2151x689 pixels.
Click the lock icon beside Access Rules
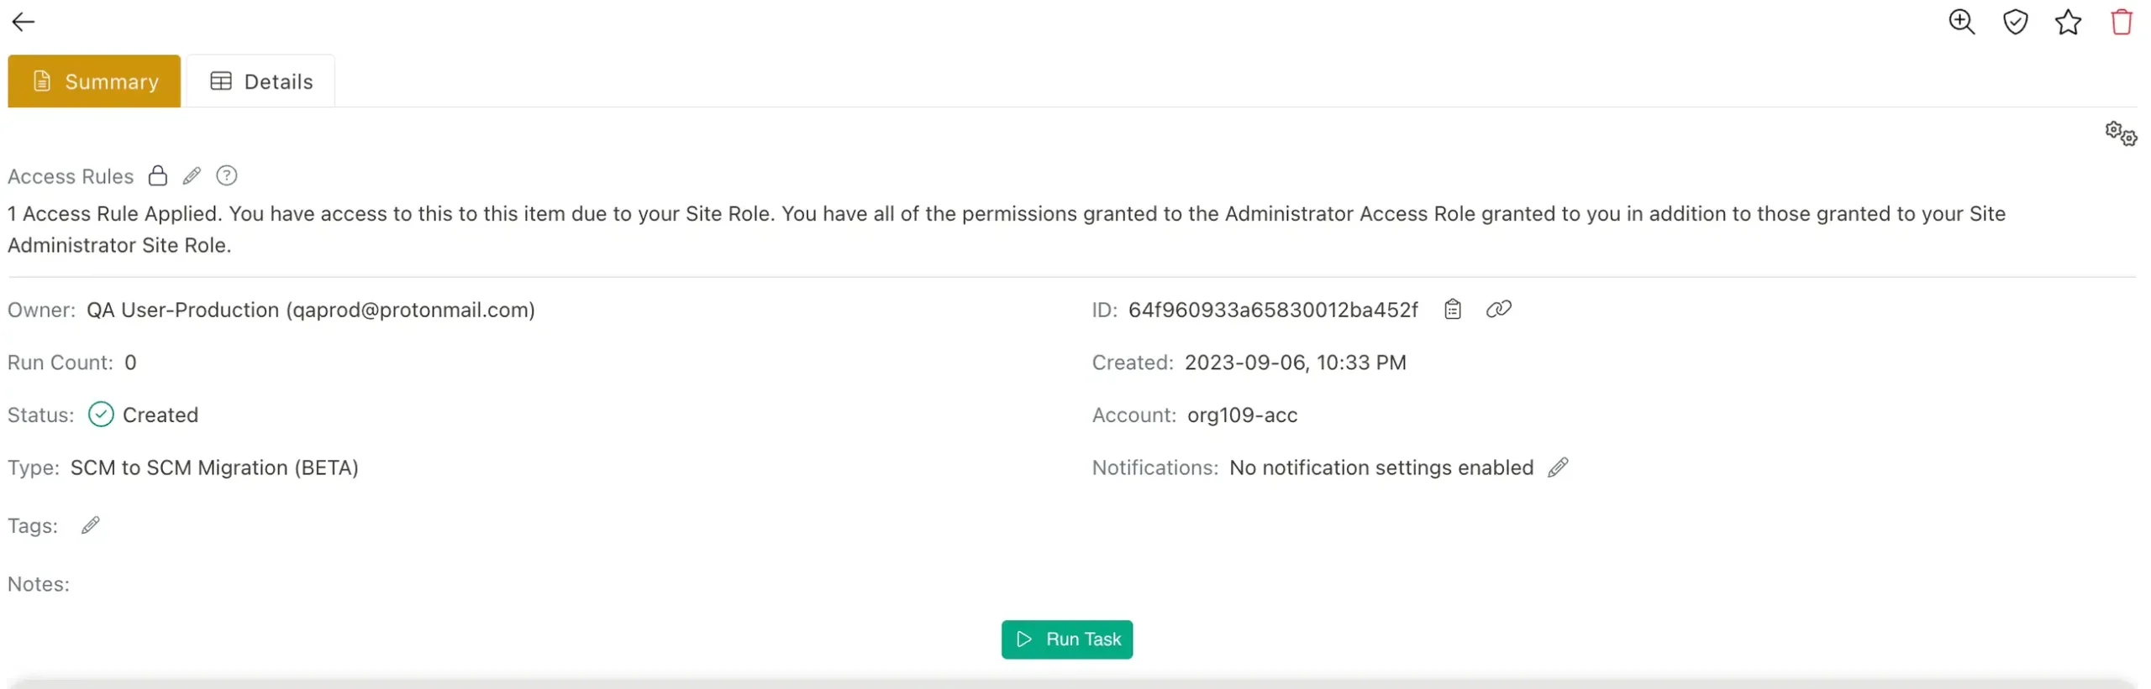pyautogui.click(x=157, y=175)
